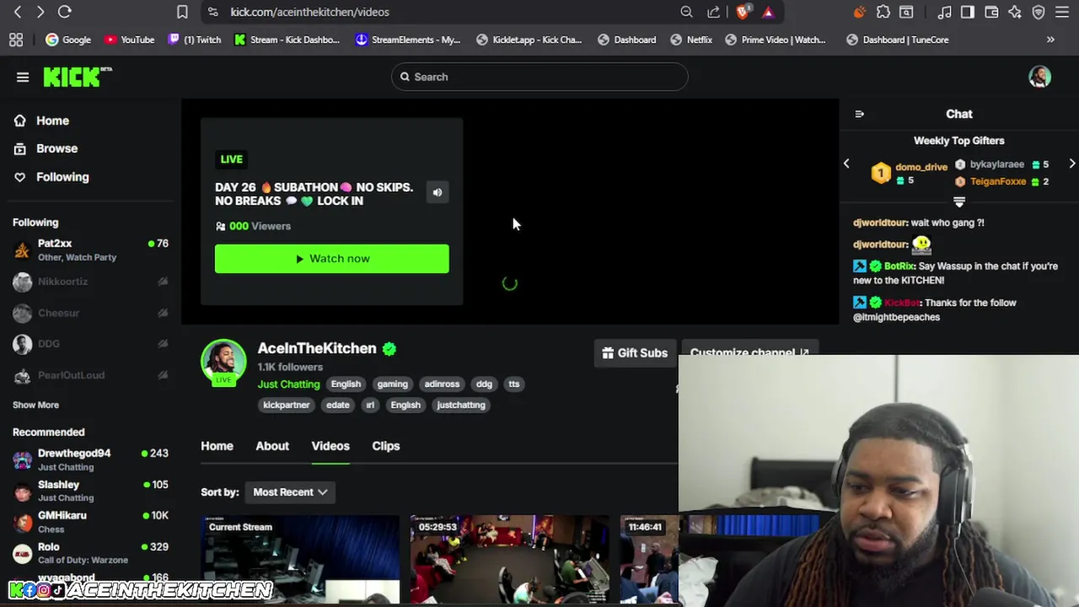Open the Twitch bookmark
This screenshot has height=607, width=1079.
[195, 40]
